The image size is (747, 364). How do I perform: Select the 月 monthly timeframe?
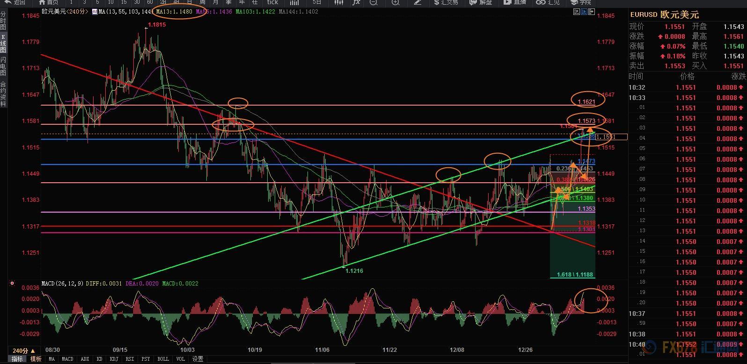(215, 2)
